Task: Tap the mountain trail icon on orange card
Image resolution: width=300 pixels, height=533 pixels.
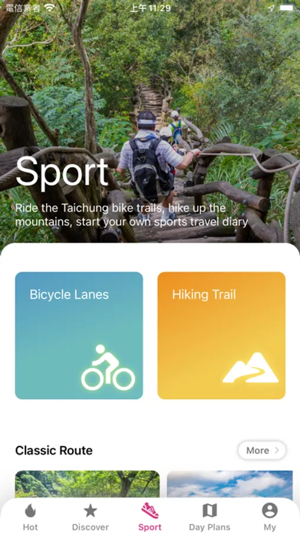Action: [x=250, y=367]
